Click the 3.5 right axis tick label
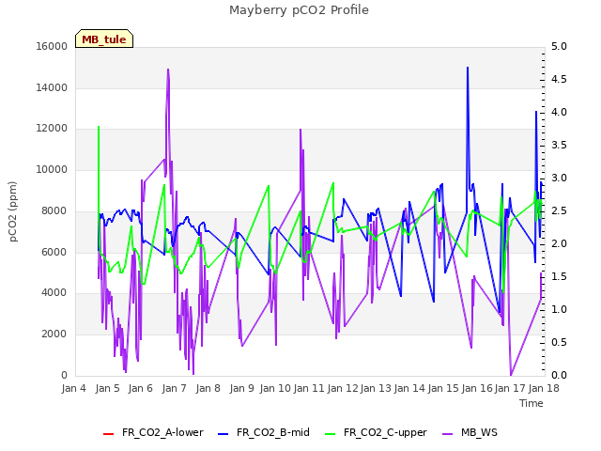This screenshot has width=601, height=451. (x=559, y=146)
